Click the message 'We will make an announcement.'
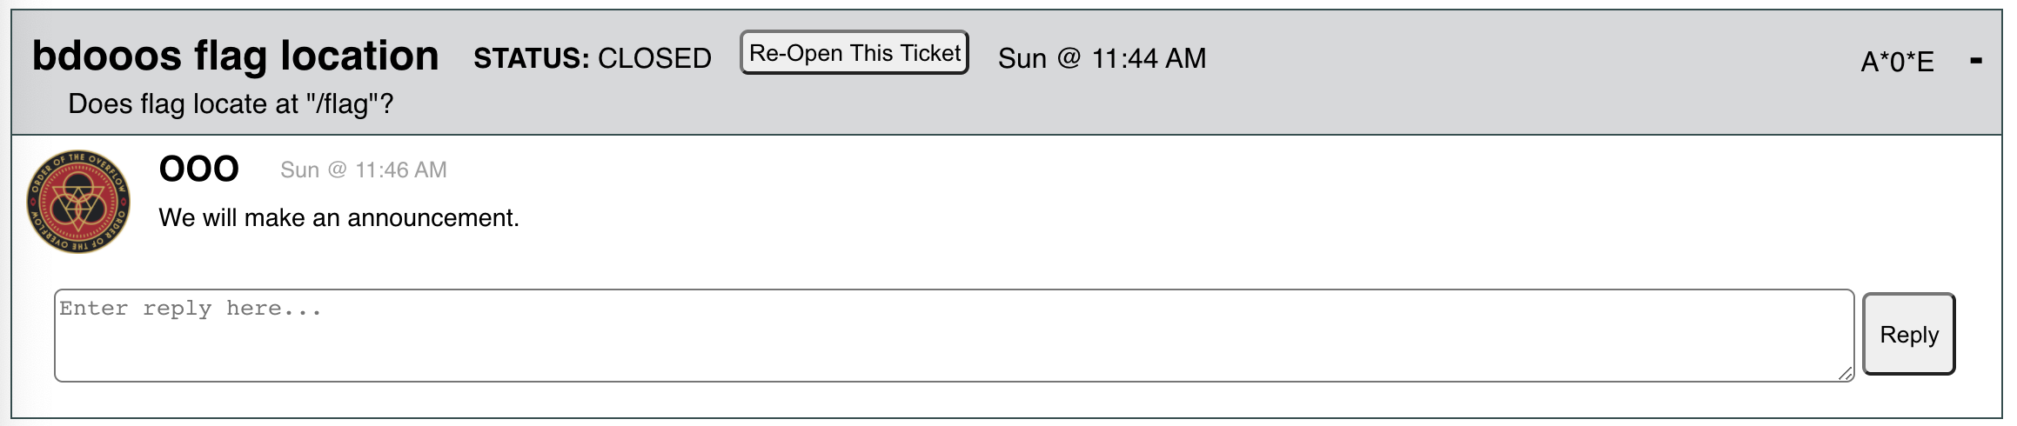The height and width of the screenshot is (426, 2017). click(x=338, y=217)
